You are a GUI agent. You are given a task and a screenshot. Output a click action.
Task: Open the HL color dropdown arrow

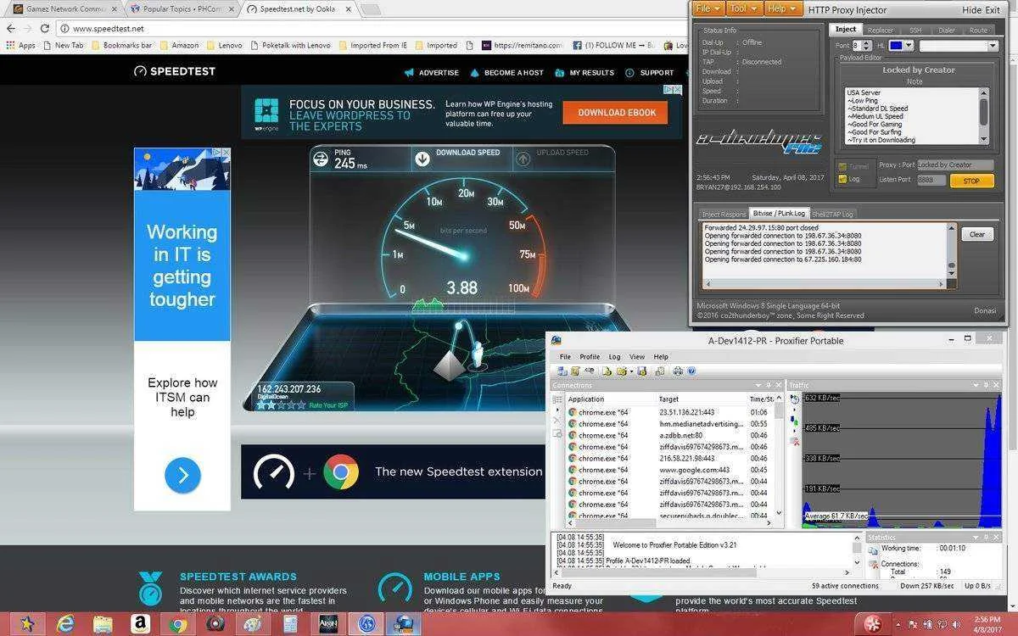[909, 45]
